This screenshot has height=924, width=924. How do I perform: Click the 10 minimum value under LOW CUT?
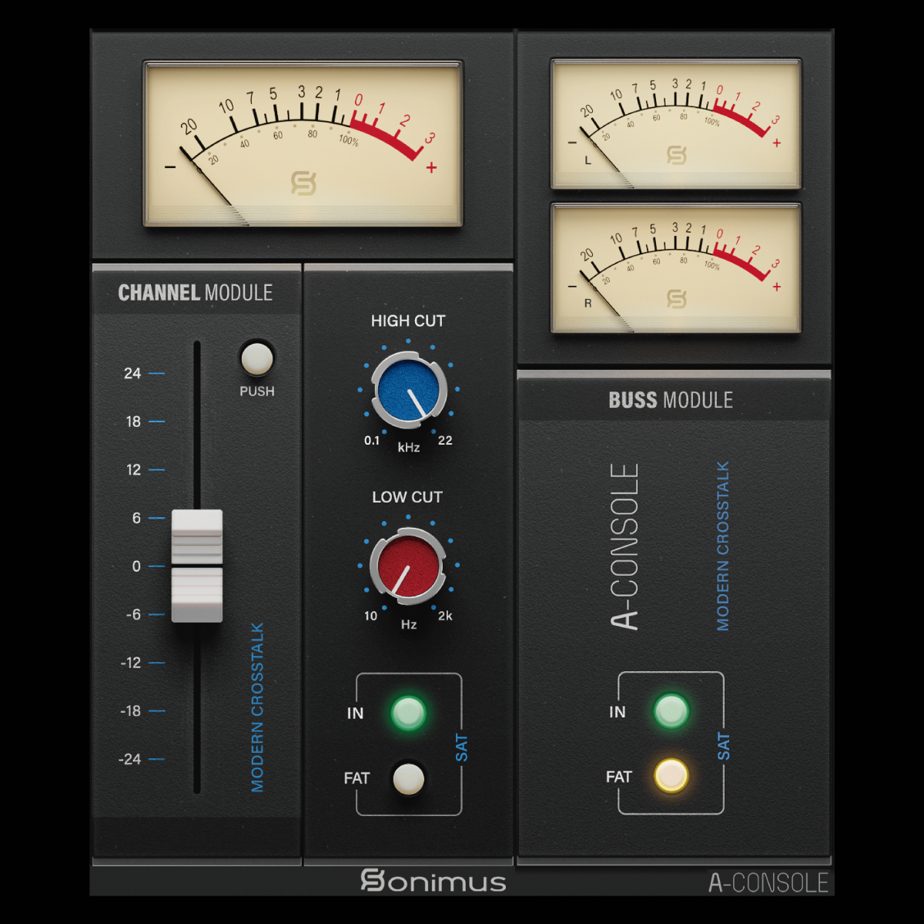coord(370,616)
